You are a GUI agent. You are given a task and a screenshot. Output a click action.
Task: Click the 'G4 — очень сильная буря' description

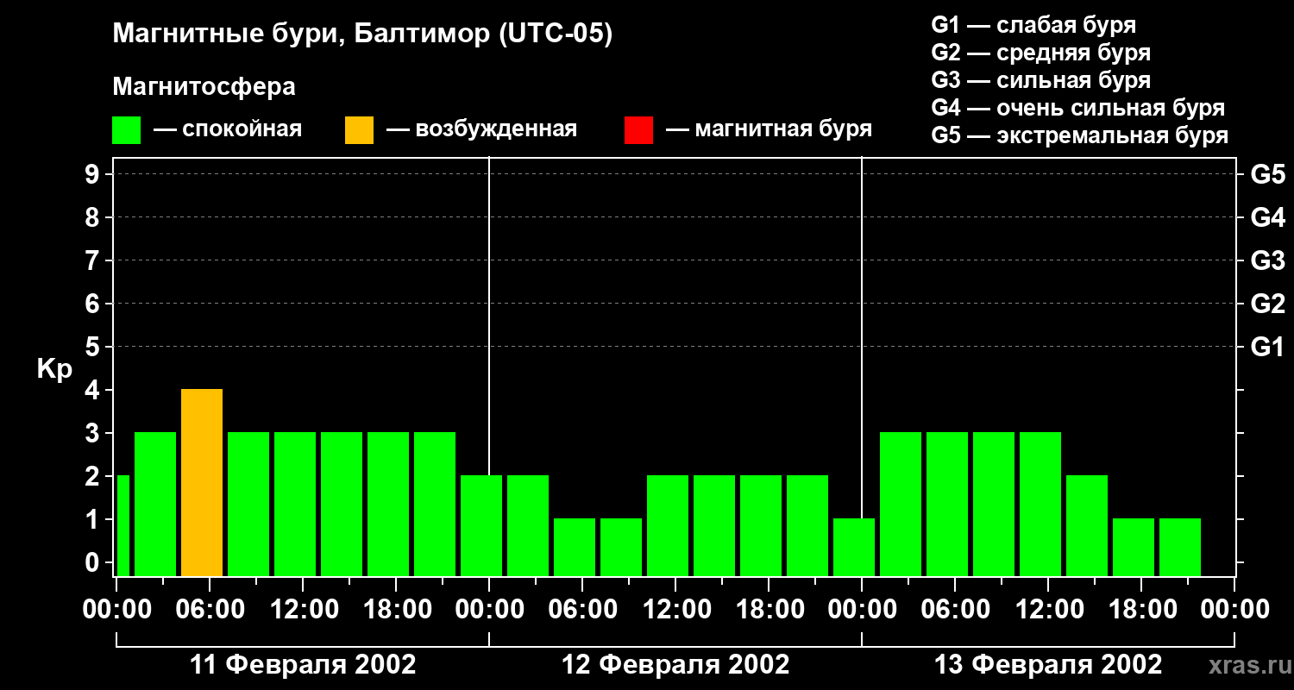click(x=1078, y=108)
